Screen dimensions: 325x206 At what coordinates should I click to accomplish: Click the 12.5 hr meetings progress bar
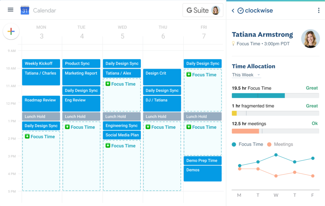coord(275,131)
